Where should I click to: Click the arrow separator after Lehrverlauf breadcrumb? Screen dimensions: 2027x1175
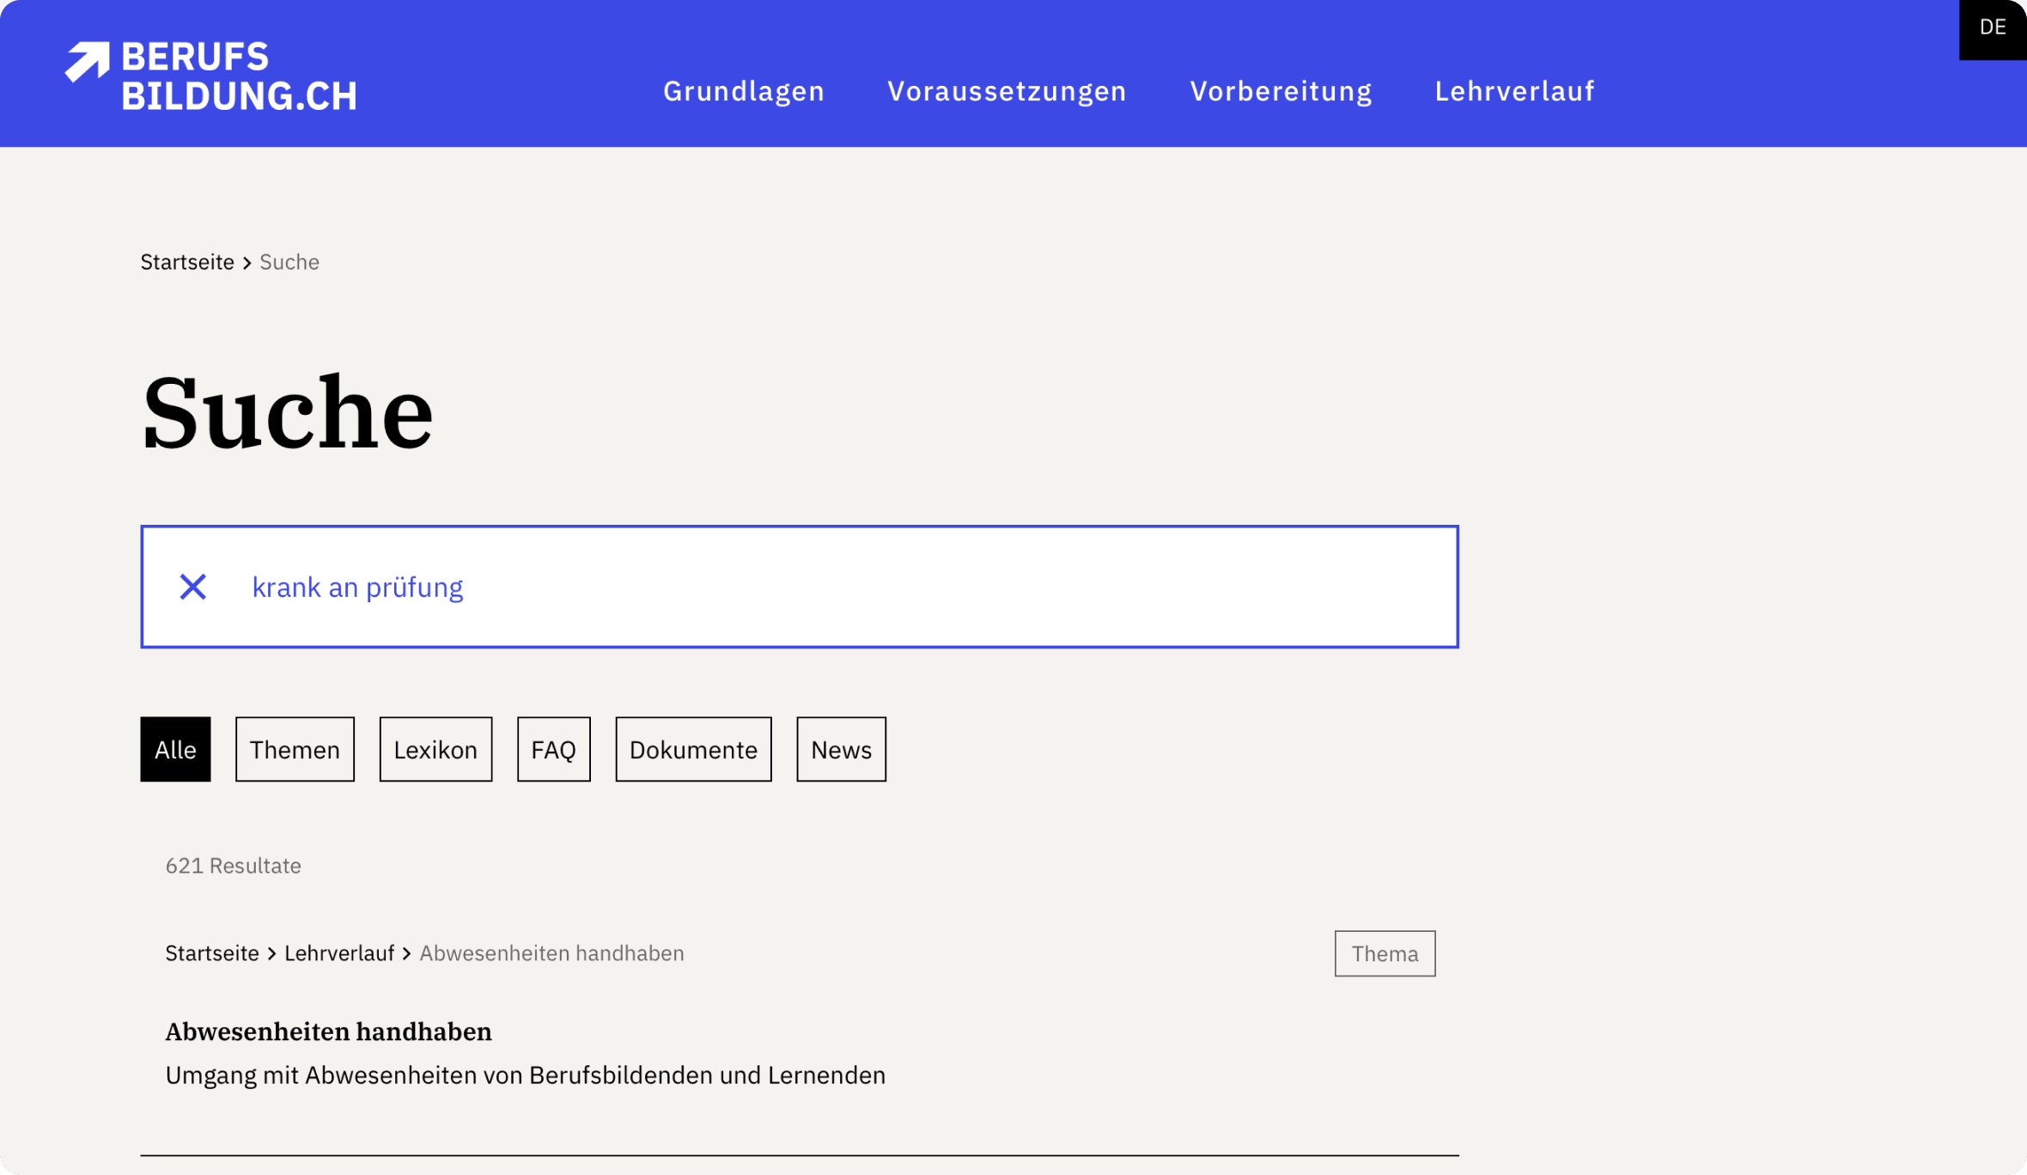point(405,953)
